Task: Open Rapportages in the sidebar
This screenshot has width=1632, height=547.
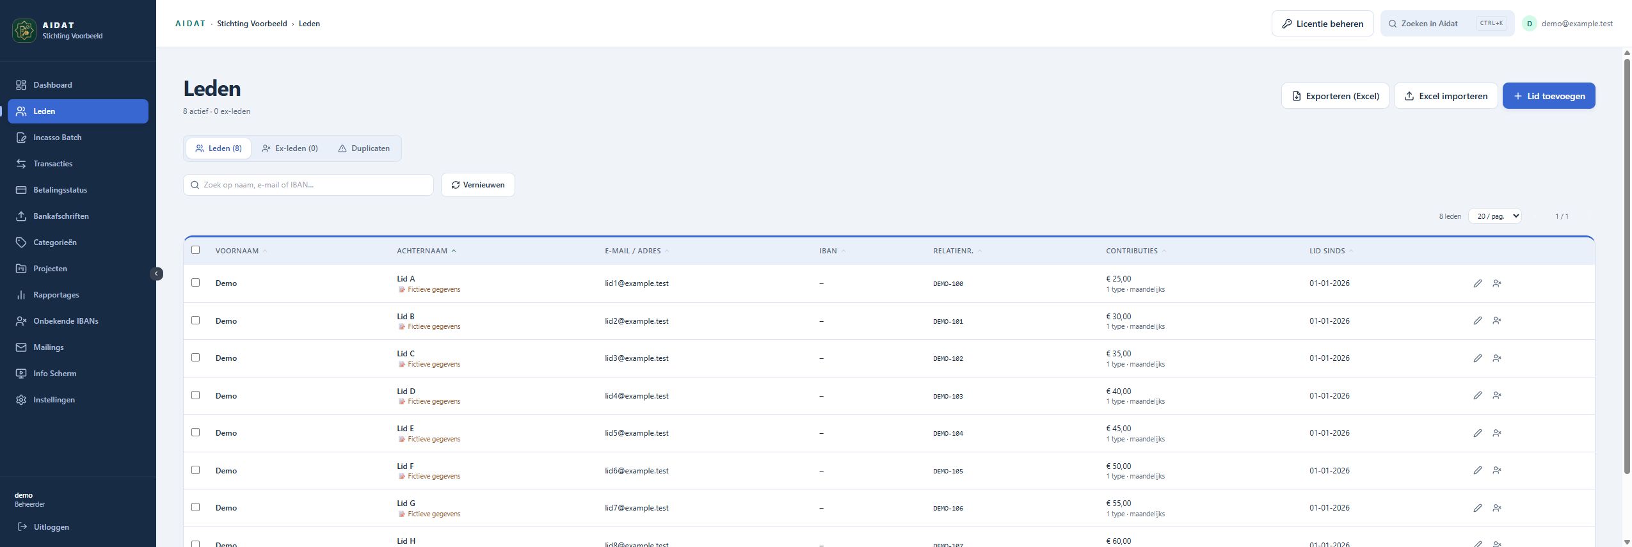Action: (x=78, y=295)
